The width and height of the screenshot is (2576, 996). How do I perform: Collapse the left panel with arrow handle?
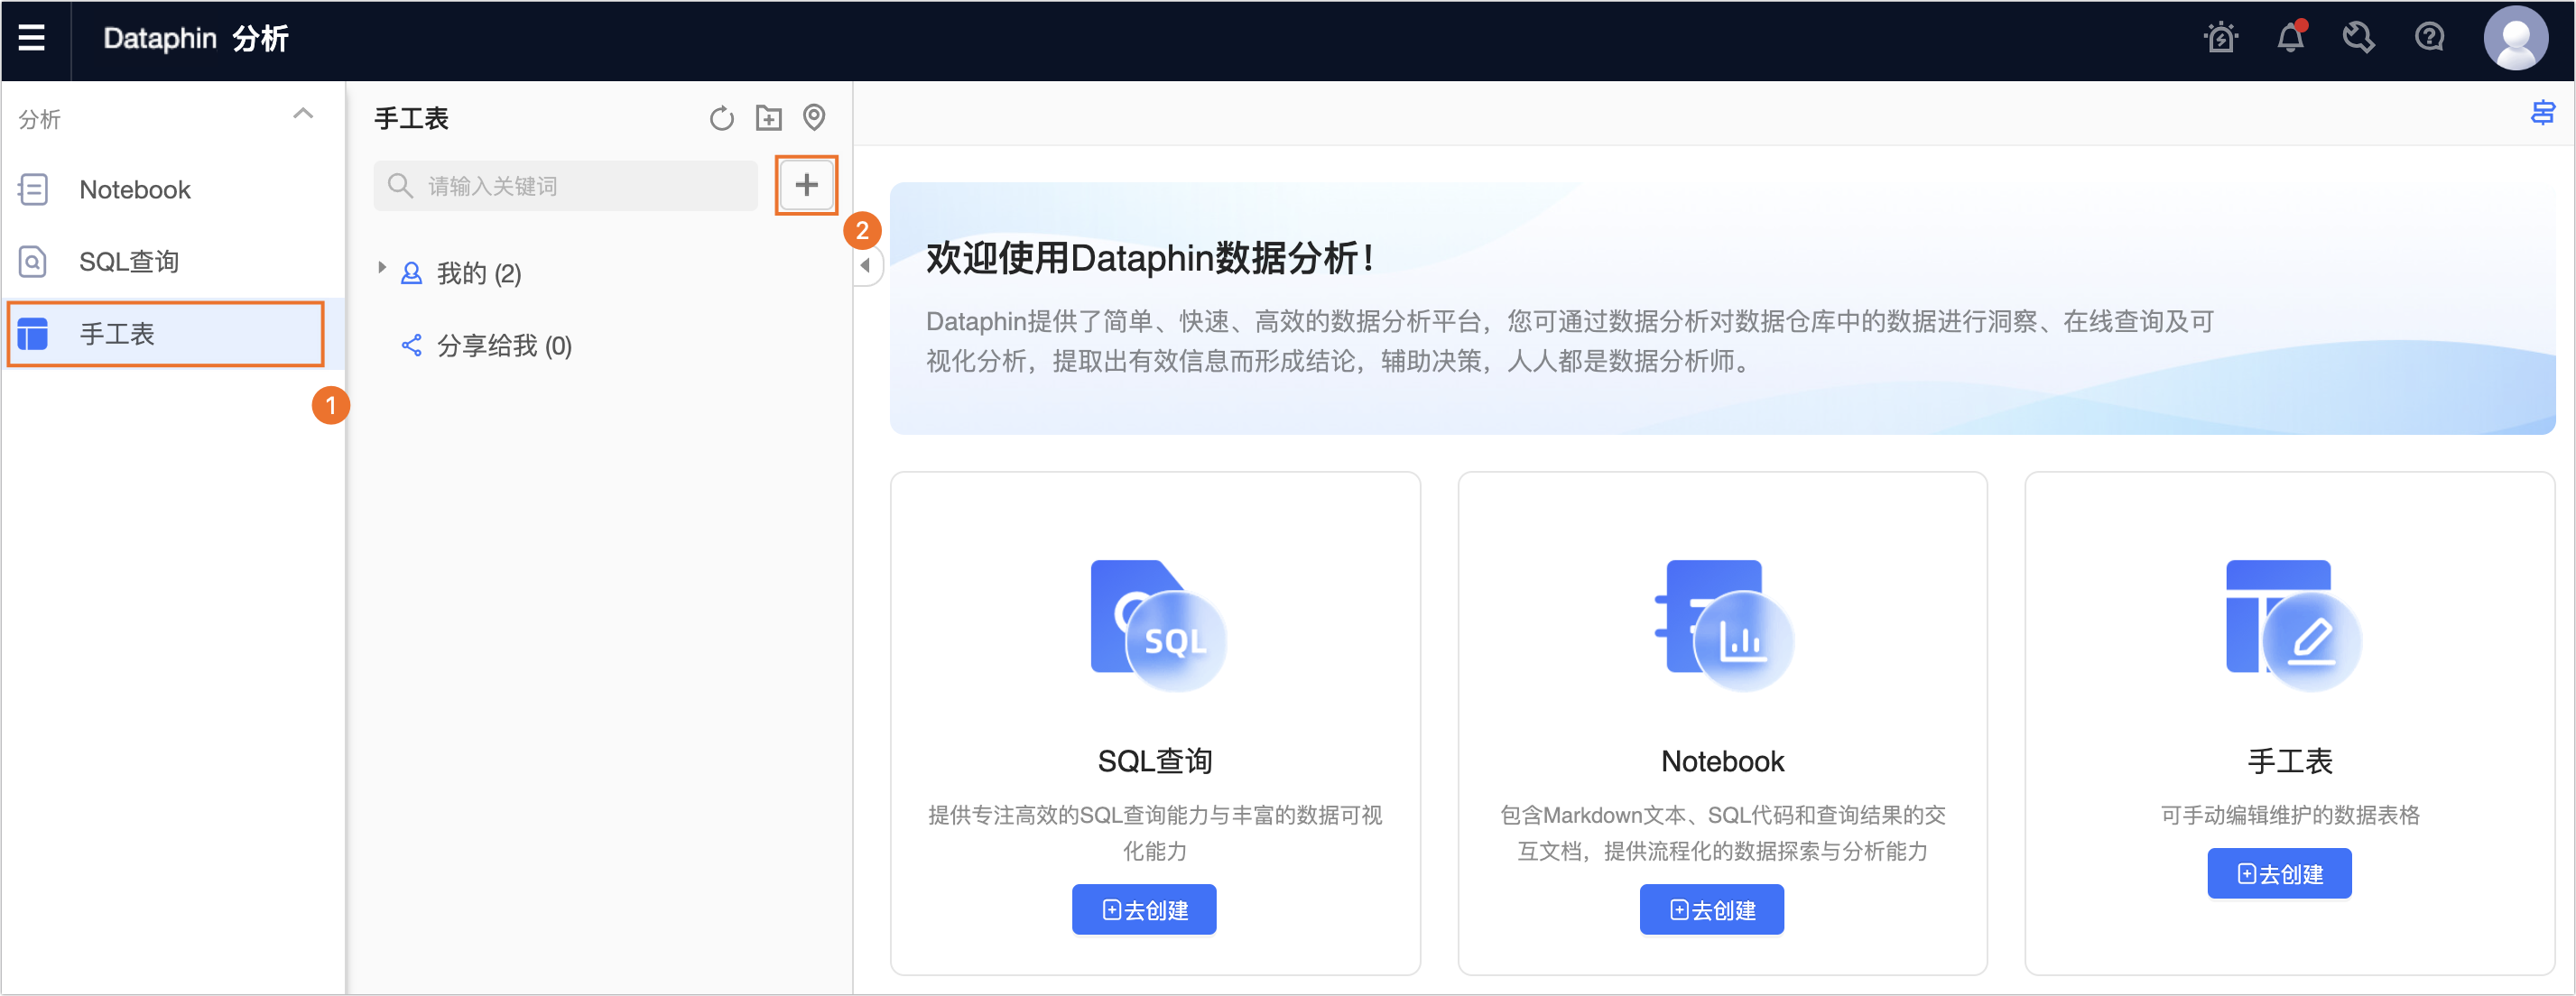point(866,266)
